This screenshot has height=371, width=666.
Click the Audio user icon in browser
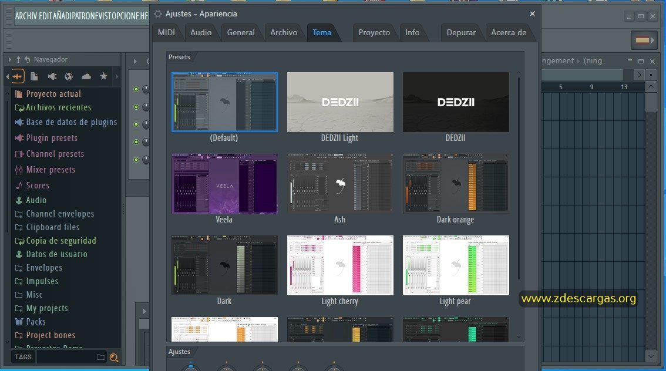(x=19, y=200)
